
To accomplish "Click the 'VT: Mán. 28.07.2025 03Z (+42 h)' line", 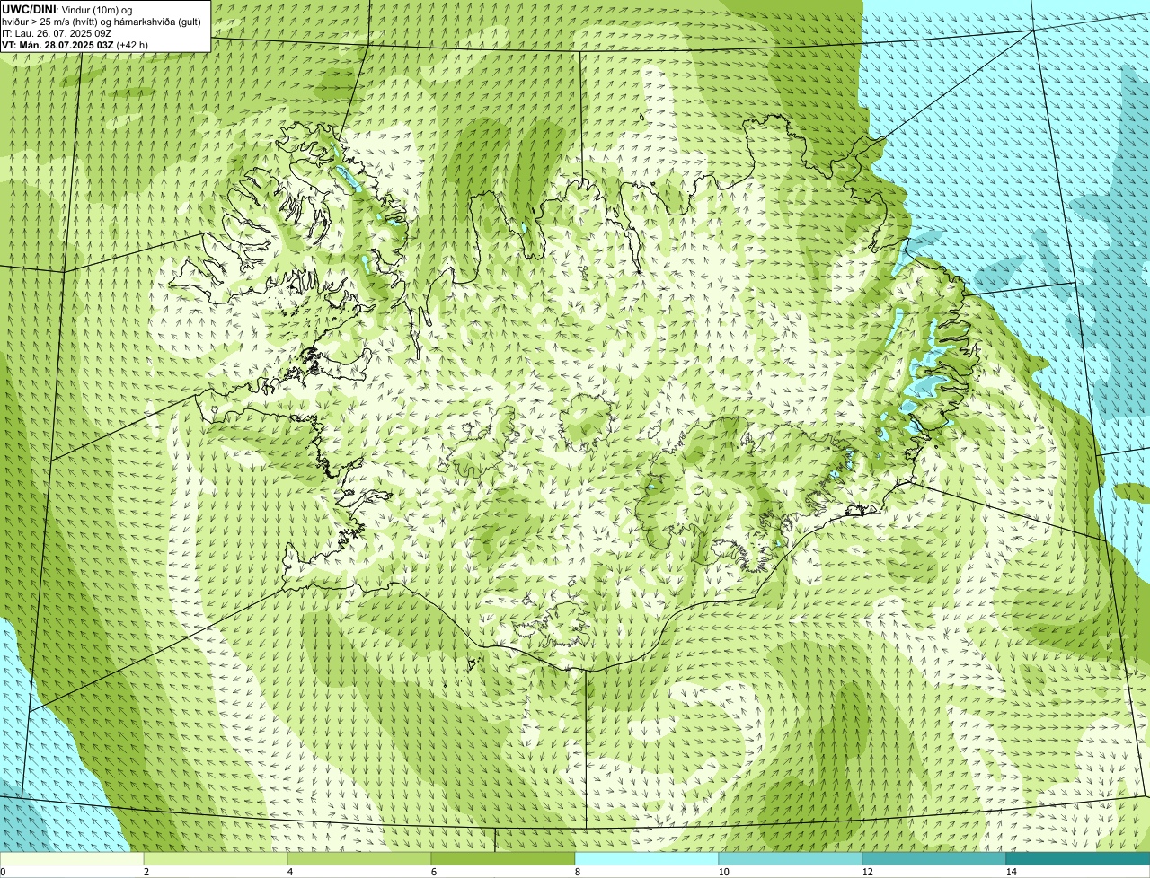I will point(75,44).
